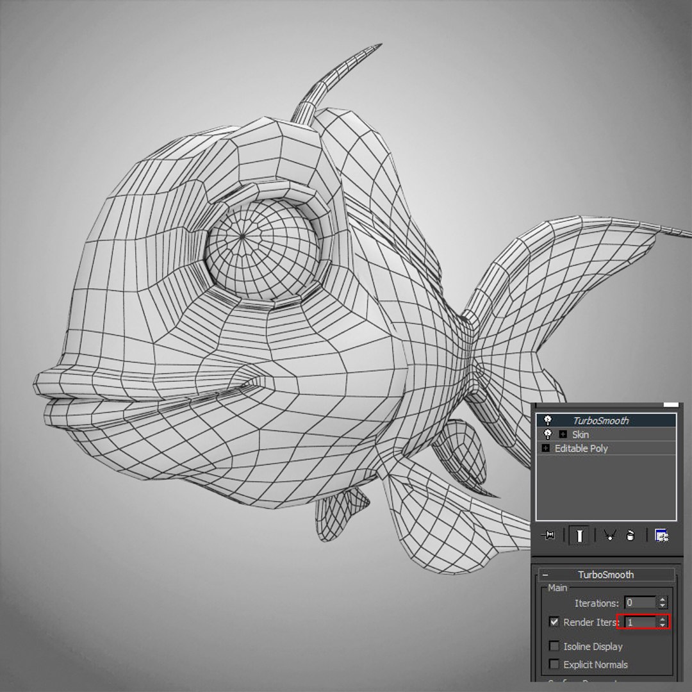This screenshot has height=692, width=692.
Task: Click Make Unique icon
Action: (x=611, y=535)
